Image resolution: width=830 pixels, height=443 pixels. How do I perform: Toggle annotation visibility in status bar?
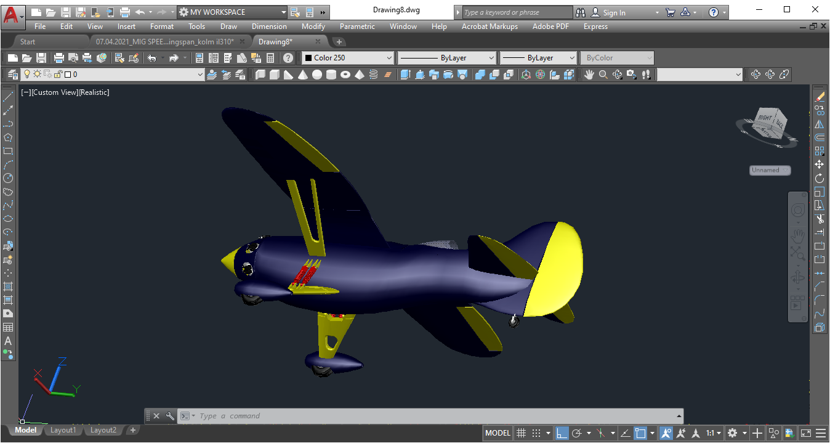point(666,433)
